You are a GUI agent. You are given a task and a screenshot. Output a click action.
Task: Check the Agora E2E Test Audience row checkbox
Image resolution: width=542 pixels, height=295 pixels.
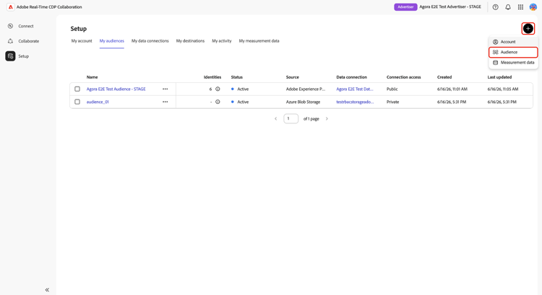point(77,89)
